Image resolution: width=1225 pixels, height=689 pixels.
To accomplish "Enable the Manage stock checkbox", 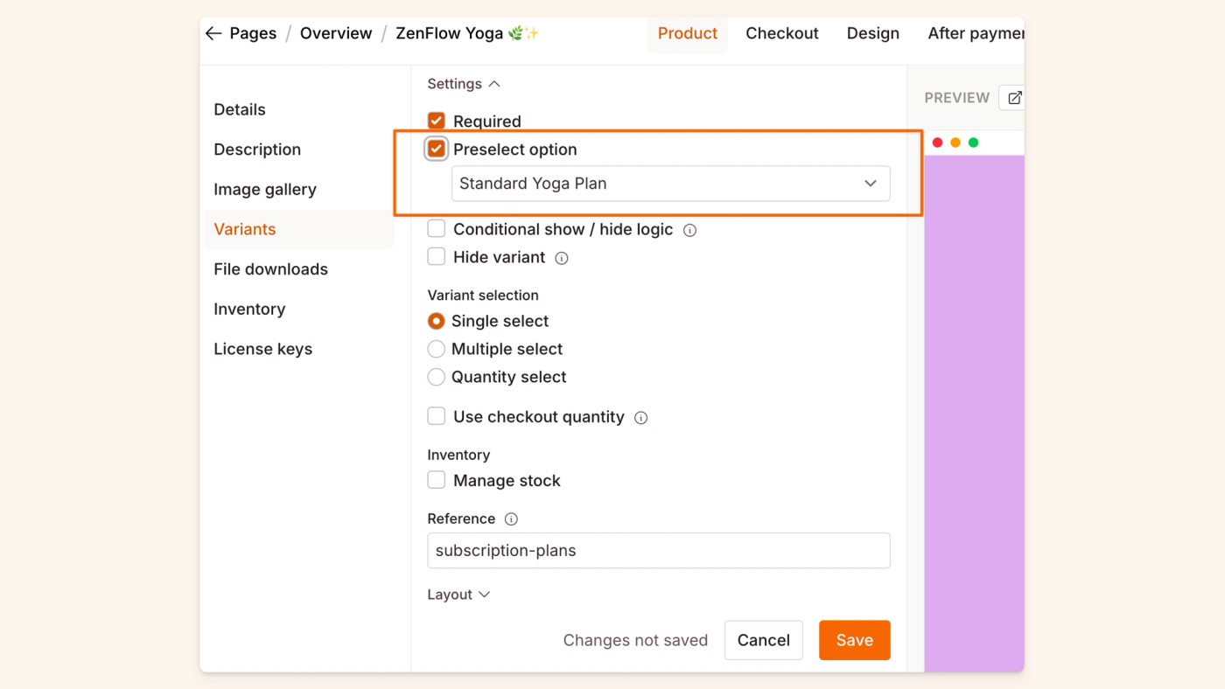I will pos(436,480).
